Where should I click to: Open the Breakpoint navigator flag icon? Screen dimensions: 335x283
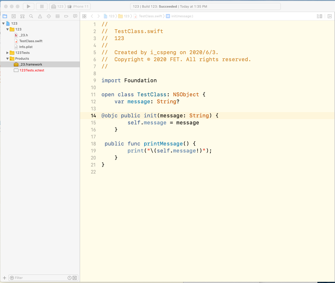pyautogui.click(x=66, y=16)
